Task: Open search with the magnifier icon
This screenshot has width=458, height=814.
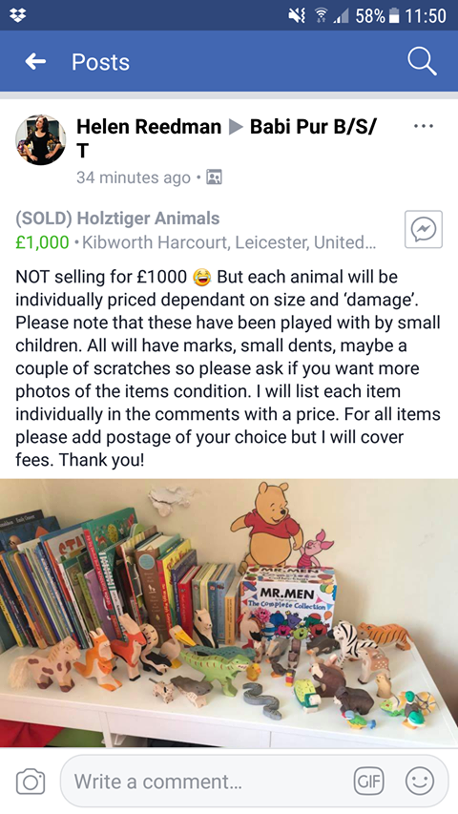Action: coord(422,62)
